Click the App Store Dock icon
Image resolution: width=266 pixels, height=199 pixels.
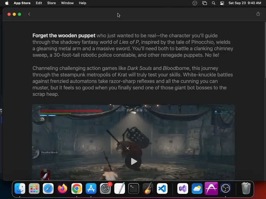click(91, 189)
